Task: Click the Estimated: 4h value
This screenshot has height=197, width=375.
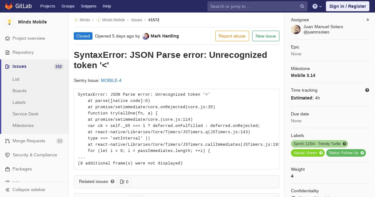Action: pyautogui.click(x=305, y=98)
